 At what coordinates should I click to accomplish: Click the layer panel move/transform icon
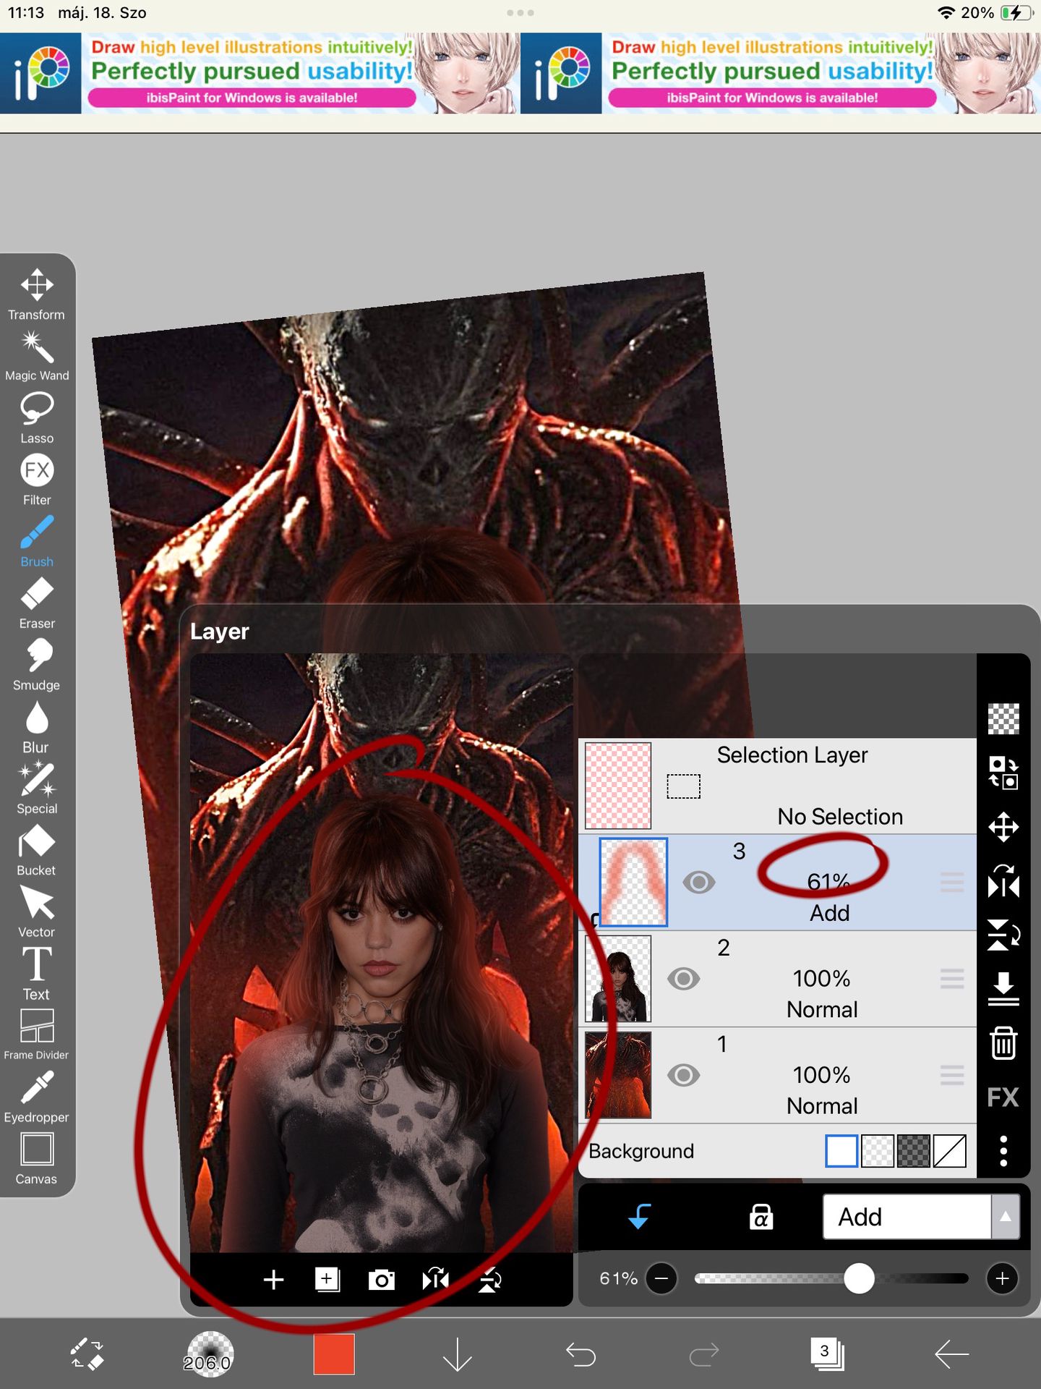pyautogui.click(x=1003, y=827)
